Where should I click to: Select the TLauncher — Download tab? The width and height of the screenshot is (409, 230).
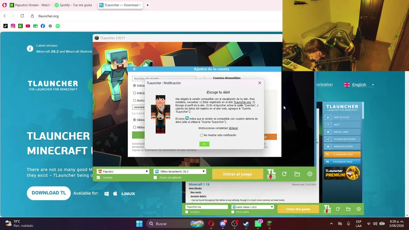click(x=120, y=5)
